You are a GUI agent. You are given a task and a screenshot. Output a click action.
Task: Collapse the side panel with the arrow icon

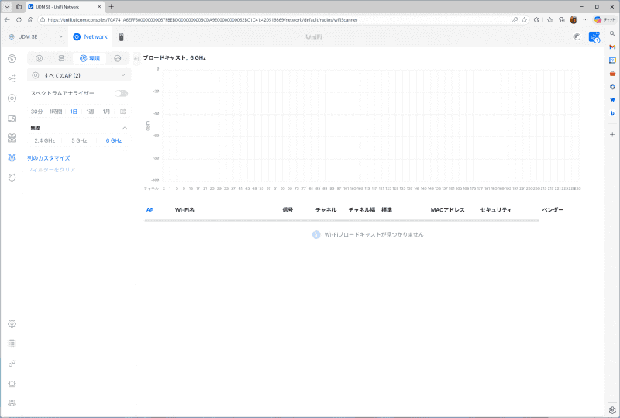coord(136,59)
